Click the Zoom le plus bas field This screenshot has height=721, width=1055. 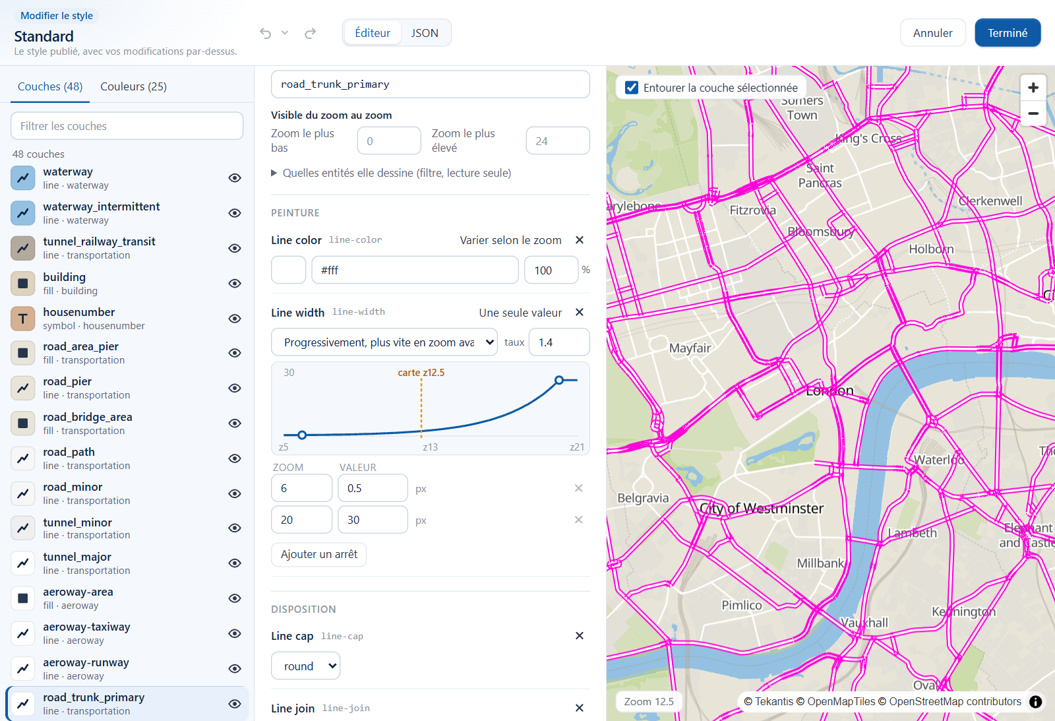tap(389, 141)
